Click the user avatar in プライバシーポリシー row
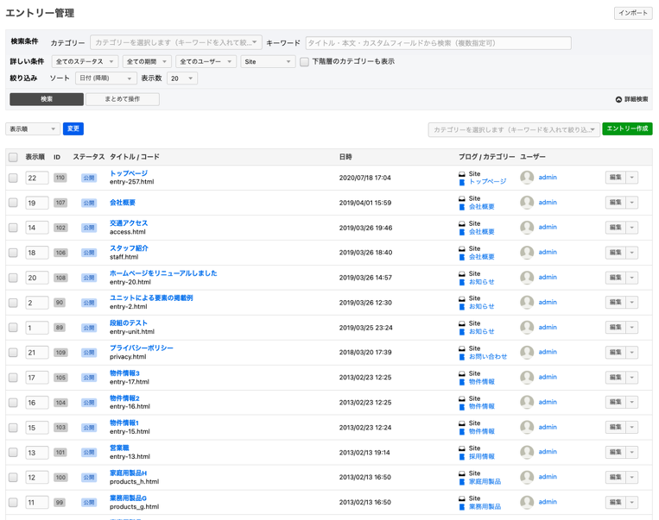The width and height of the screenshot is (659, 520). [x=527, y=353]
